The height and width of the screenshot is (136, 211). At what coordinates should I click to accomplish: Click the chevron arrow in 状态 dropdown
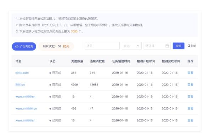[138, 46]
